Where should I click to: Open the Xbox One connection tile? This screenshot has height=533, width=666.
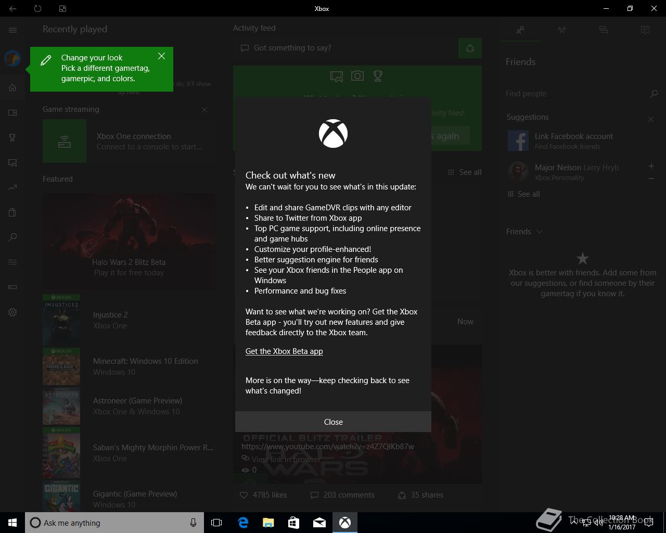pos(129,141)
